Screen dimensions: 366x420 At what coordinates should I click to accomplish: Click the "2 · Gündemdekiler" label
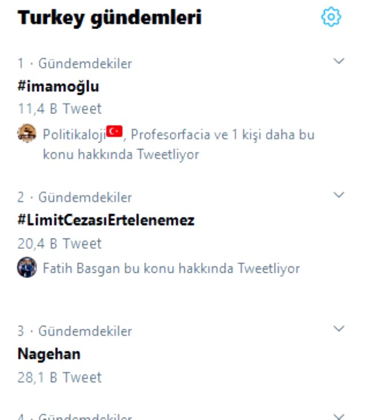coord(74,197)
